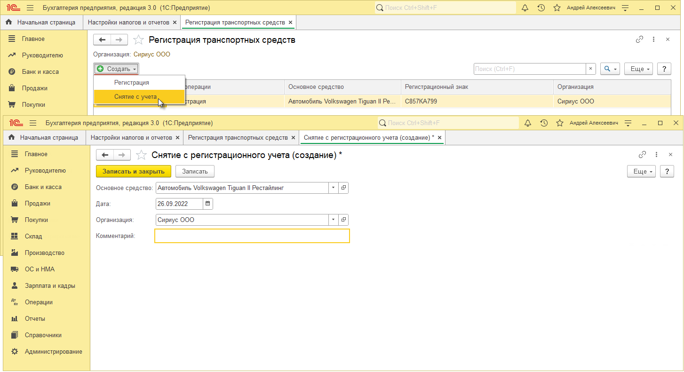Open hamburger main menu in front window
This screenshot has width=684, height=372.
tap(33, 123)
